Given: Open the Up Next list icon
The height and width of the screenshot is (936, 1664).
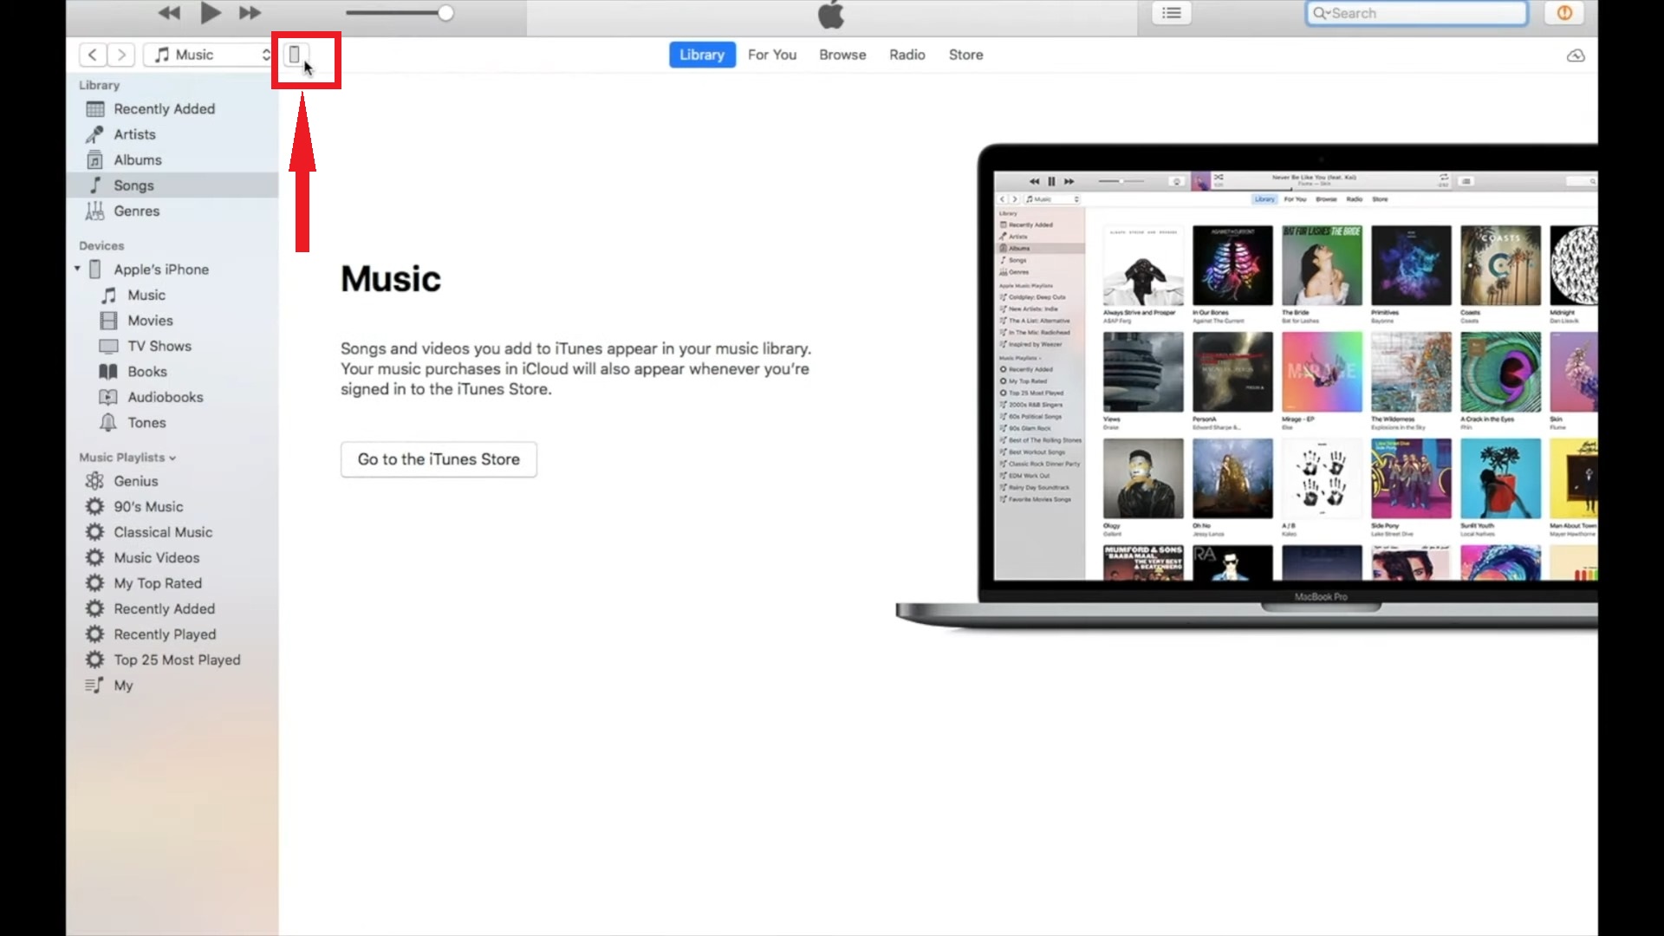Looking at the screenshot, I should [x=1172, y=13].
